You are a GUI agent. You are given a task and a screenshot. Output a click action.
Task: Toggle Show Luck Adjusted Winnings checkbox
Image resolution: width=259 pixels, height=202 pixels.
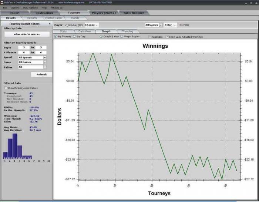(167, 37)
